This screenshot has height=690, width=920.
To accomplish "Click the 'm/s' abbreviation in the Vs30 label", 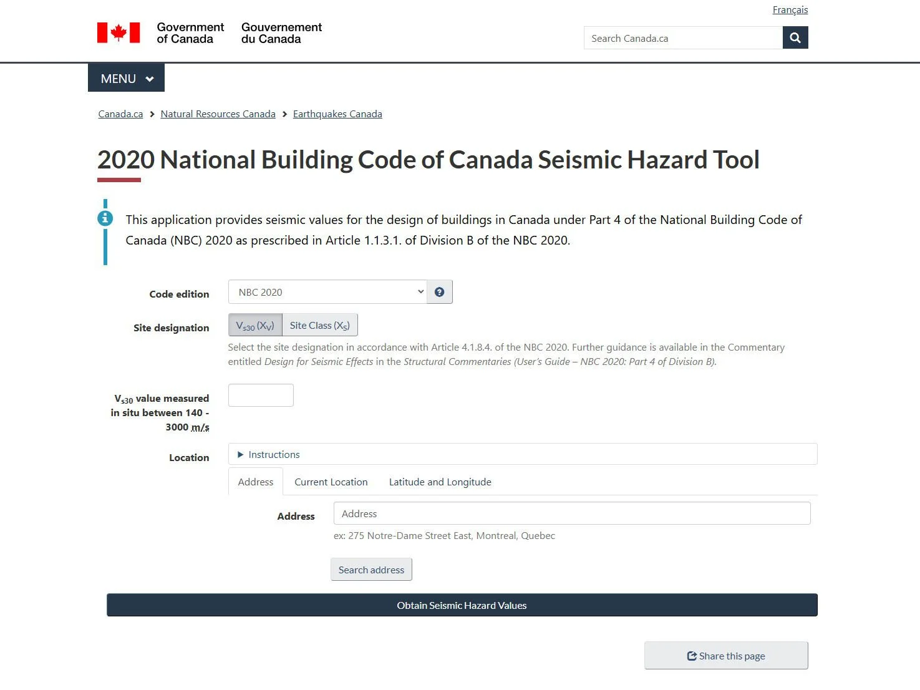I will [x=200, y=427].
